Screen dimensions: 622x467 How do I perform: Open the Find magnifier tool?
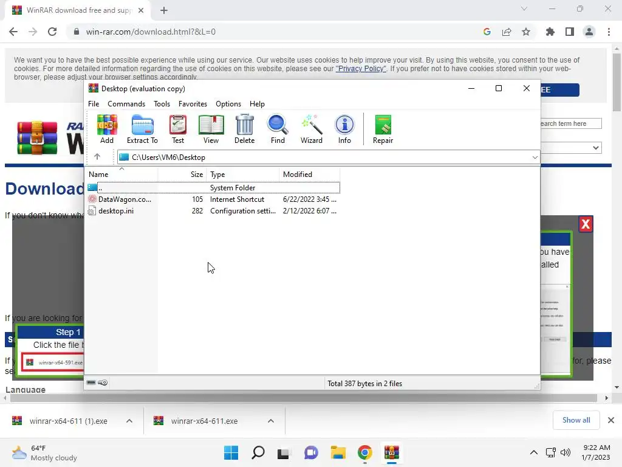coord(278,129)
